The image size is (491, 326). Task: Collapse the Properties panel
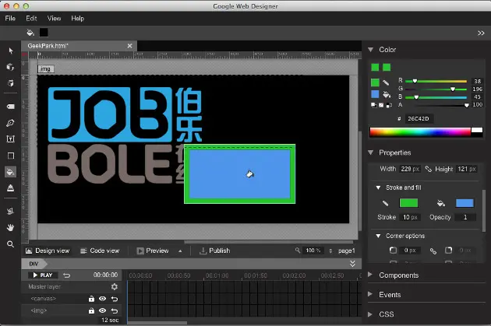(371, 152)
